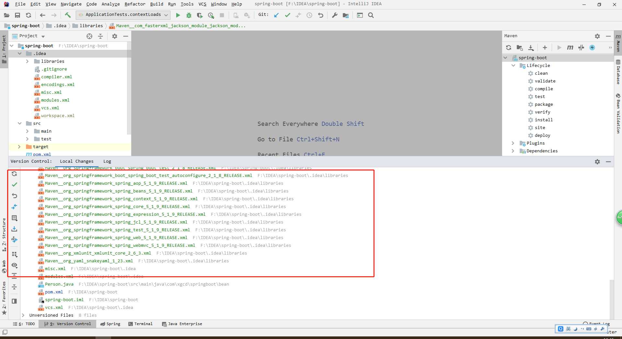This screenshot has height=339, width=622.
Task: Click Collapse All icon in Project panel
Action: click(100, 36)
